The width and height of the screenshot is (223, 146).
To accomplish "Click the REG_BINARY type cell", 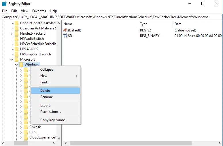I will (150, 35).
